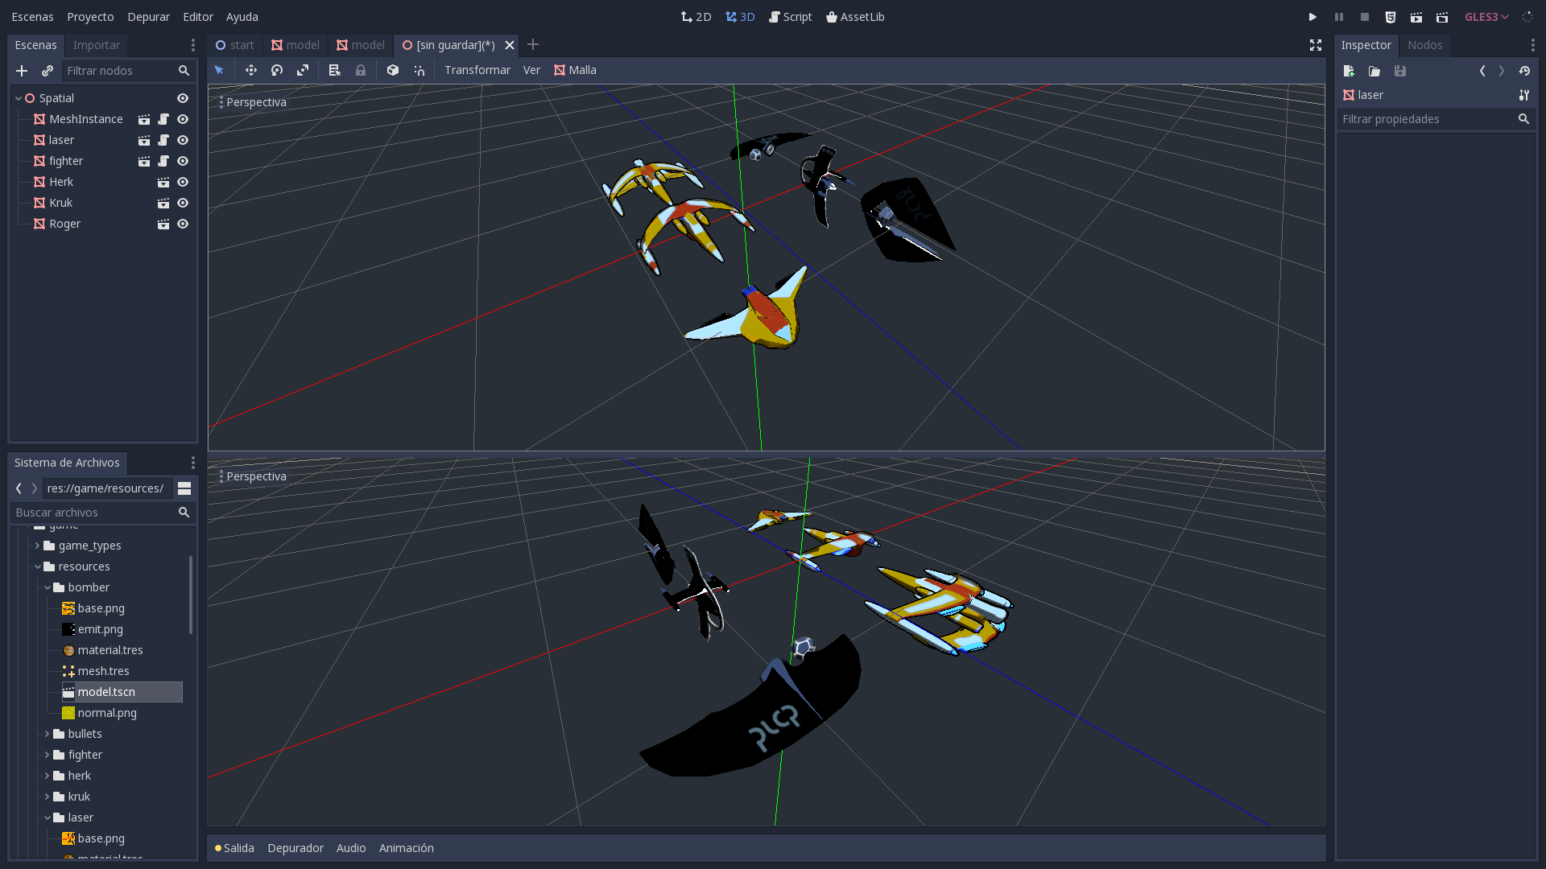This screenshot has width=1546, height=869.
Task: Toggle visibility of Spatial node
Action: pyautogui.click(x=183, y=98)
